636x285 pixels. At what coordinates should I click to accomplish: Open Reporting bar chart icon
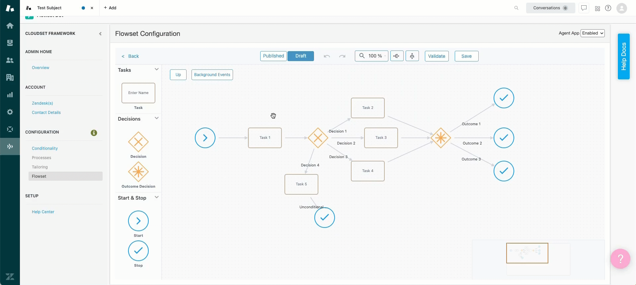coord(10,95)
